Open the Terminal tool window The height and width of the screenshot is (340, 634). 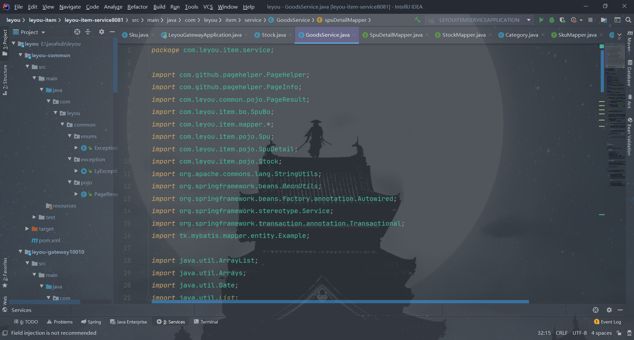(x=206, y=322)
